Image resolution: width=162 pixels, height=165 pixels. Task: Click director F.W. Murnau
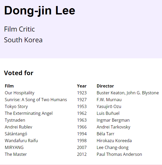click(x=109, y=100)
